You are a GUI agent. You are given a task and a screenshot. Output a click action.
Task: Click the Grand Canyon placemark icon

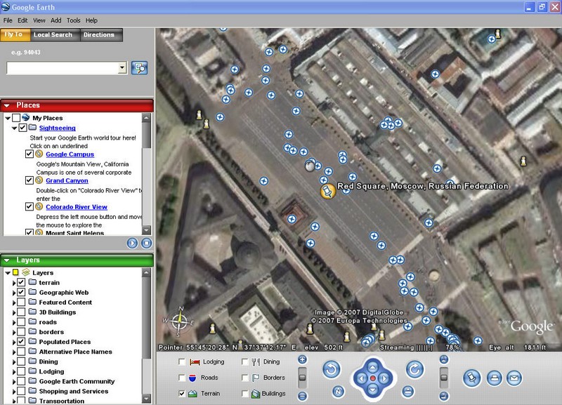[x=39, y=180]
